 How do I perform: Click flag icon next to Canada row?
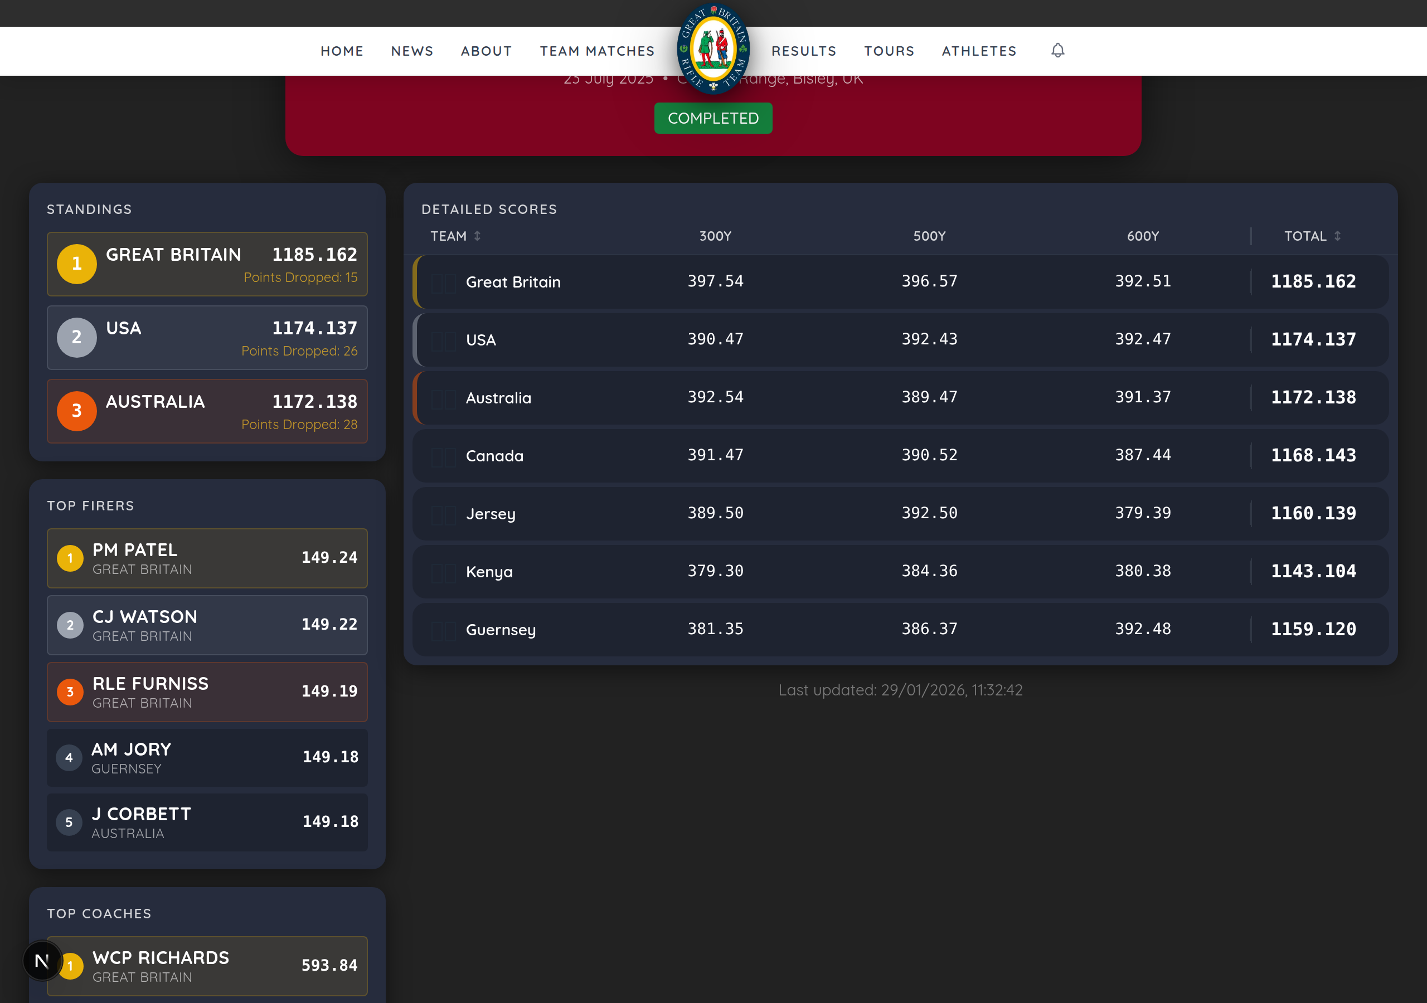point(444,457)
